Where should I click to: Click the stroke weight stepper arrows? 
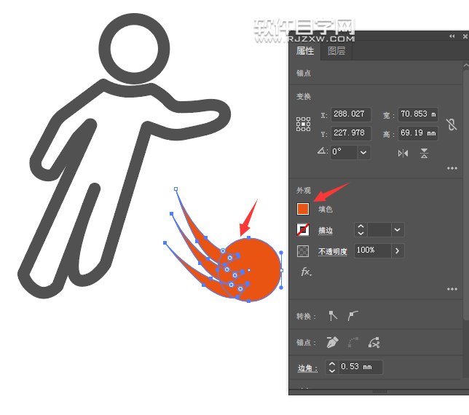pos(360,229)
